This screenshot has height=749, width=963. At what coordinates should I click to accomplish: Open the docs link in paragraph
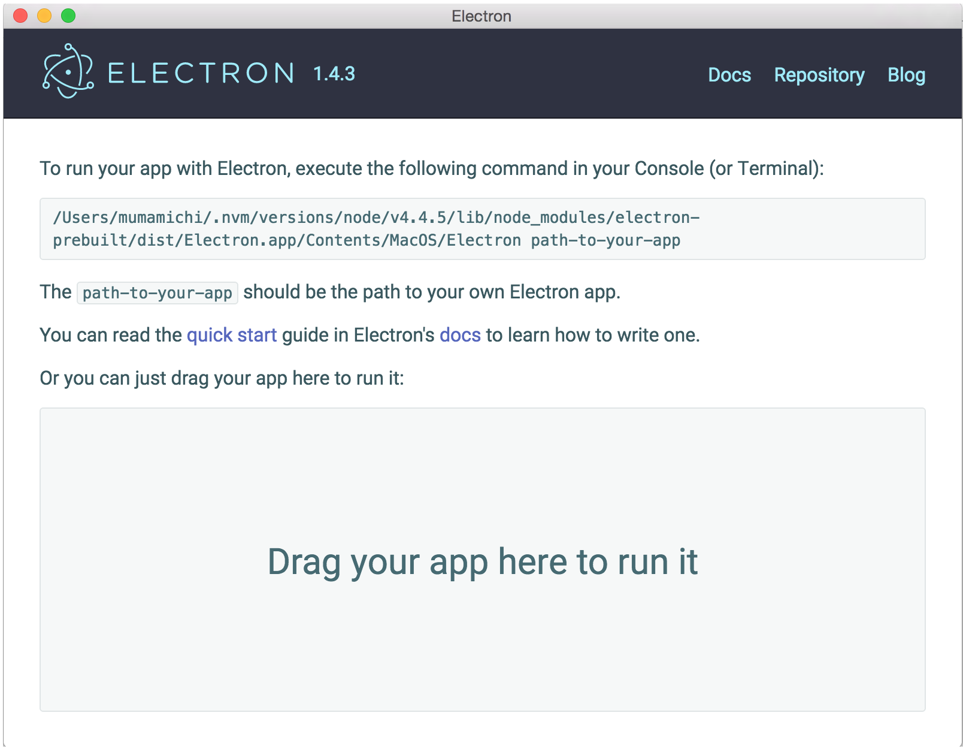coord(460,335)
